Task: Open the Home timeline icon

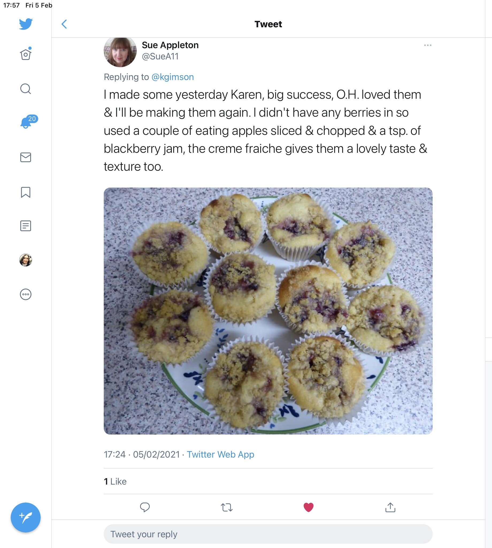Action: point(26,54)
